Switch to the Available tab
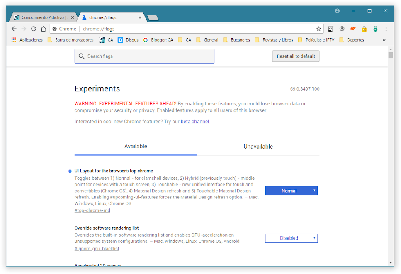Image resolution: width=401 pixels, height=274 pixels. (136, 147)
